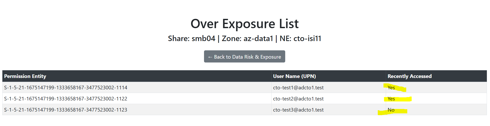Click the Permission Entity column header
The height and width of the screenshot is (126, 490).
coord(25,76)
